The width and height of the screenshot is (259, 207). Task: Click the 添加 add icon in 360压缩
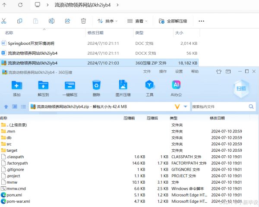pyautogui.click(x=17, y=88)
